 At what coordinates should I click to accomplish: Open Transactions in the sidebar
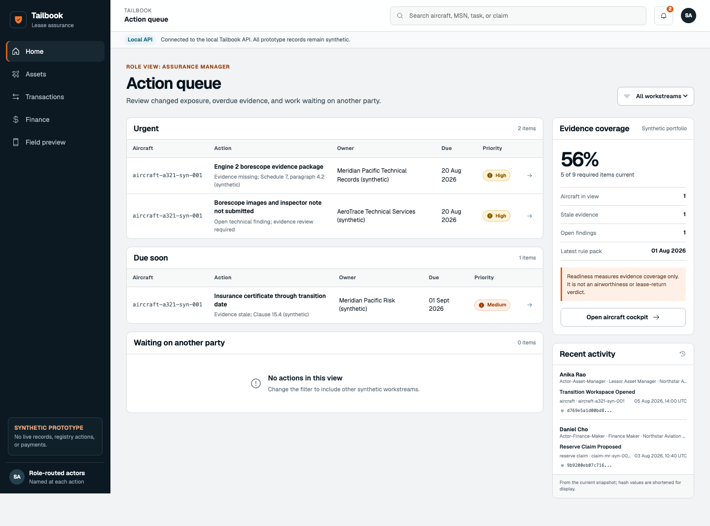coord(55,97)
